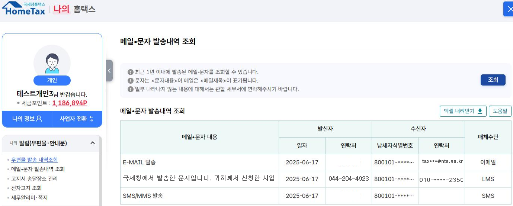Collapse 나의 알림 section chevron

93,143
